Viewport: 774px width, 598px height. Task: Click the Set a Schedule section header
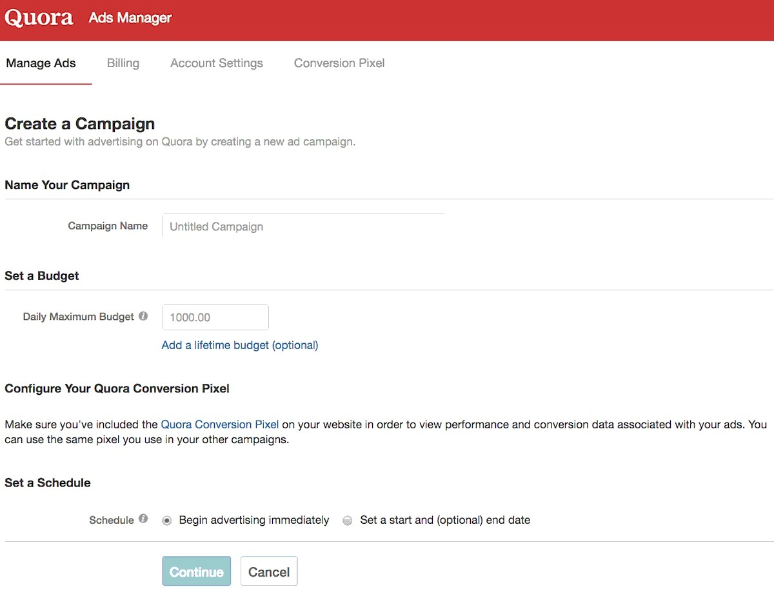tap(47, 482)
